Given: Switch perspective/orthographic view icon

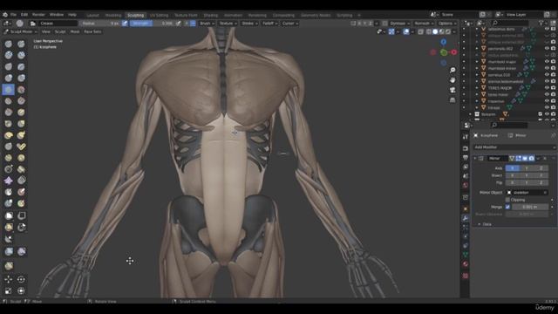Looking at the screenshot, I should (x=453, y=100).
